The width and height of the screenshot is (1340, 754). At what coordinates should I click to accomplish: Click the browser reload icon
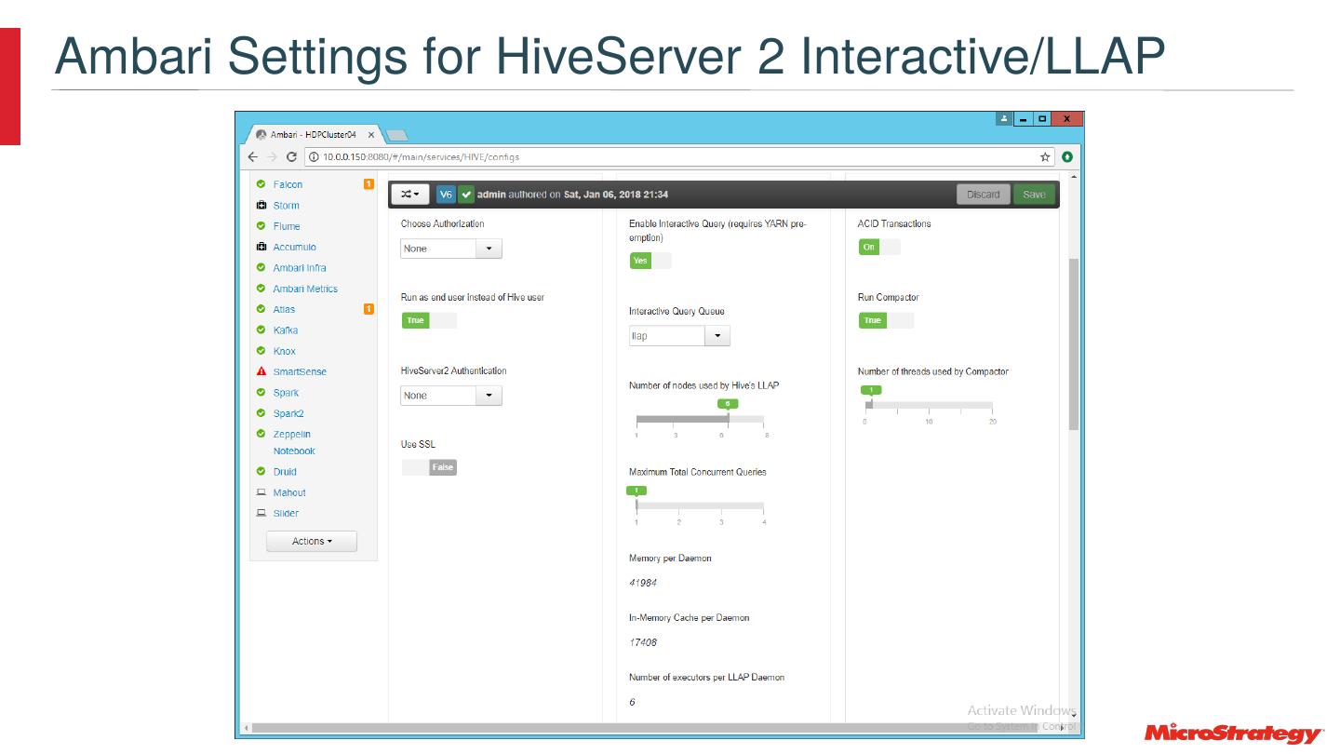click(291, 157)
